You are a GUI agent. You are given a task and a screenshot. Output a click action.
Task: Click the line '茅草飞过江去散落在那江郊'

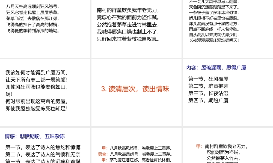[x=33, y=18]
